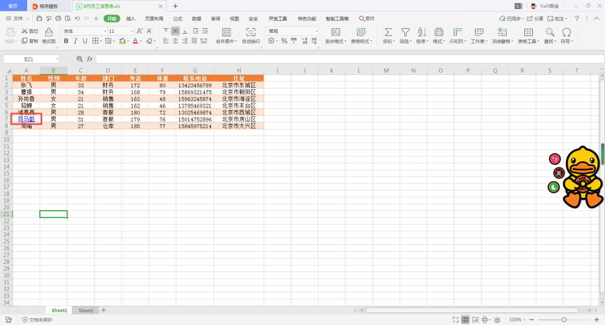This screenshot has width=605, height=325.
Task: Toggle Wrap Text (自动换行)
Action: 251,32
